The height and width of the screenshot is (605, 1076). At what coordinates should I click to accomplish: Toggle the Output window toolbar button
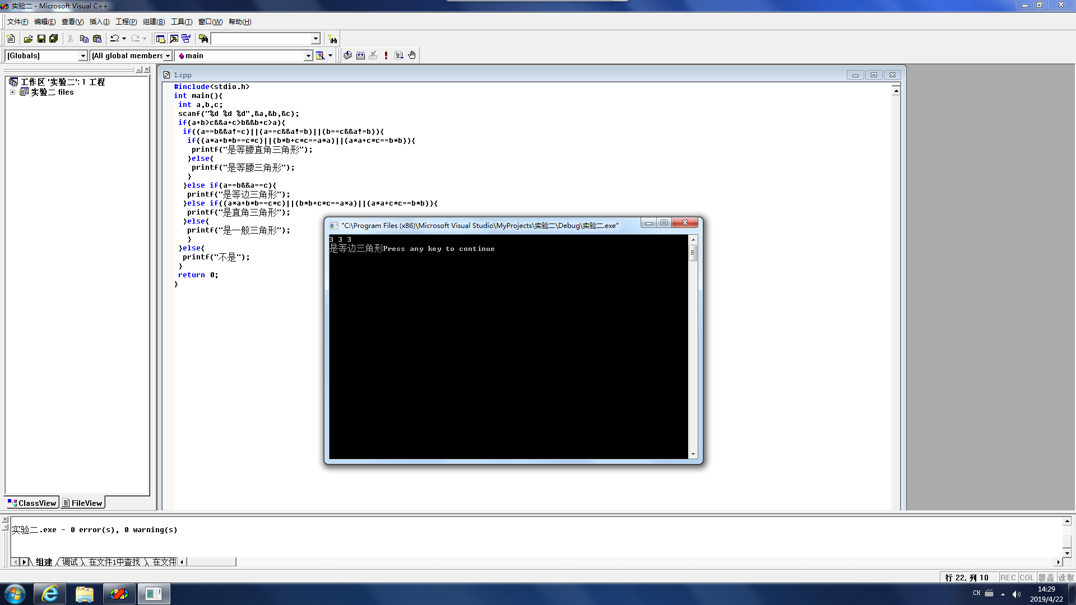pos(174,39)
